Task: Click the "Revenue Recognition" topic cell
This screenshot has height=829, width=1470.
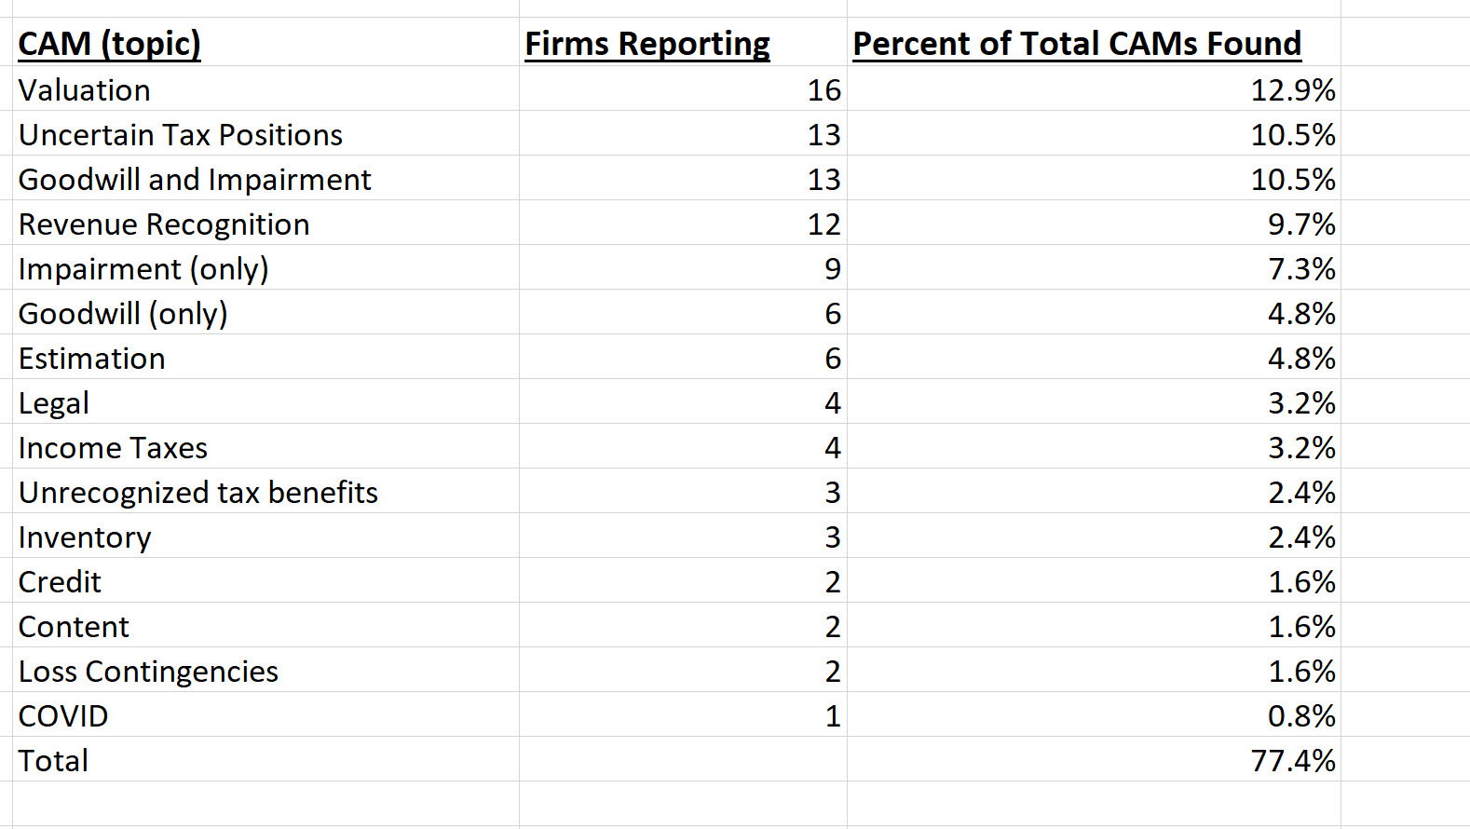Action: pyautogui.click(x=164, y=224)
